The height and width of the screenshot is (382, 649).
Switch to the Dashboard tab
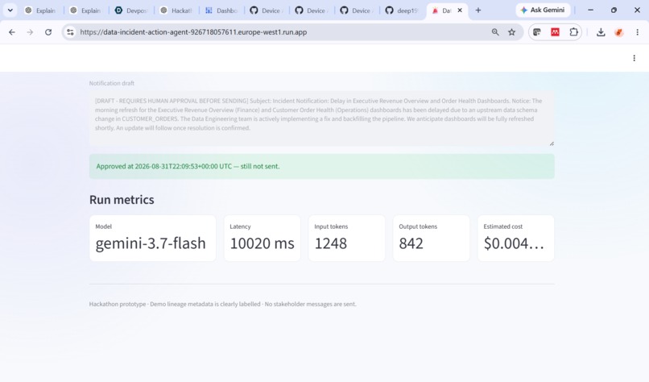(x=221, y=10)
